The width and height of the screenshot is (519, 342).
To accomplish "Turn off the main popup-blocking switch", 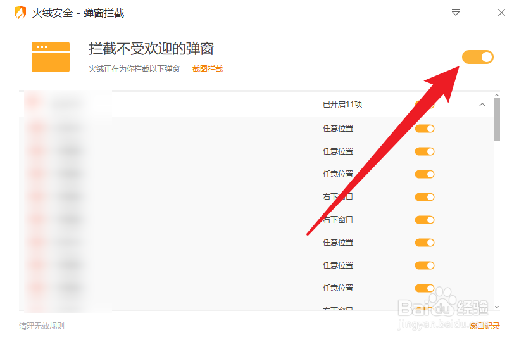I will point(478,57).
